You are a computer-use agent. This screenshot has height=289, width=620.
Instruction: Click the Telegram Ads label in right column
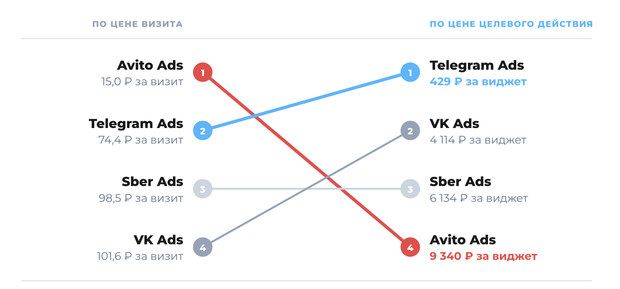point(477,66)
